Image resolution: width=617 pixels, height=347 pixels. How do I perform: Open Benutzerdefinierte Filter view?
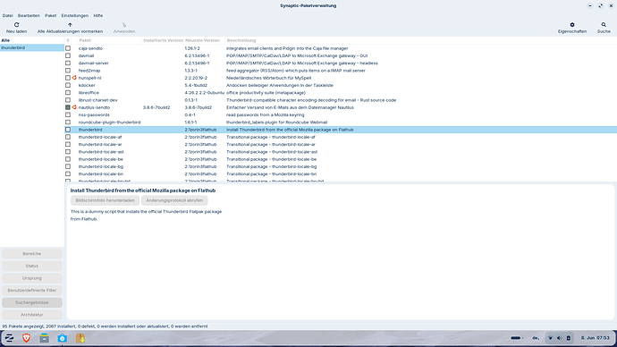32,291
